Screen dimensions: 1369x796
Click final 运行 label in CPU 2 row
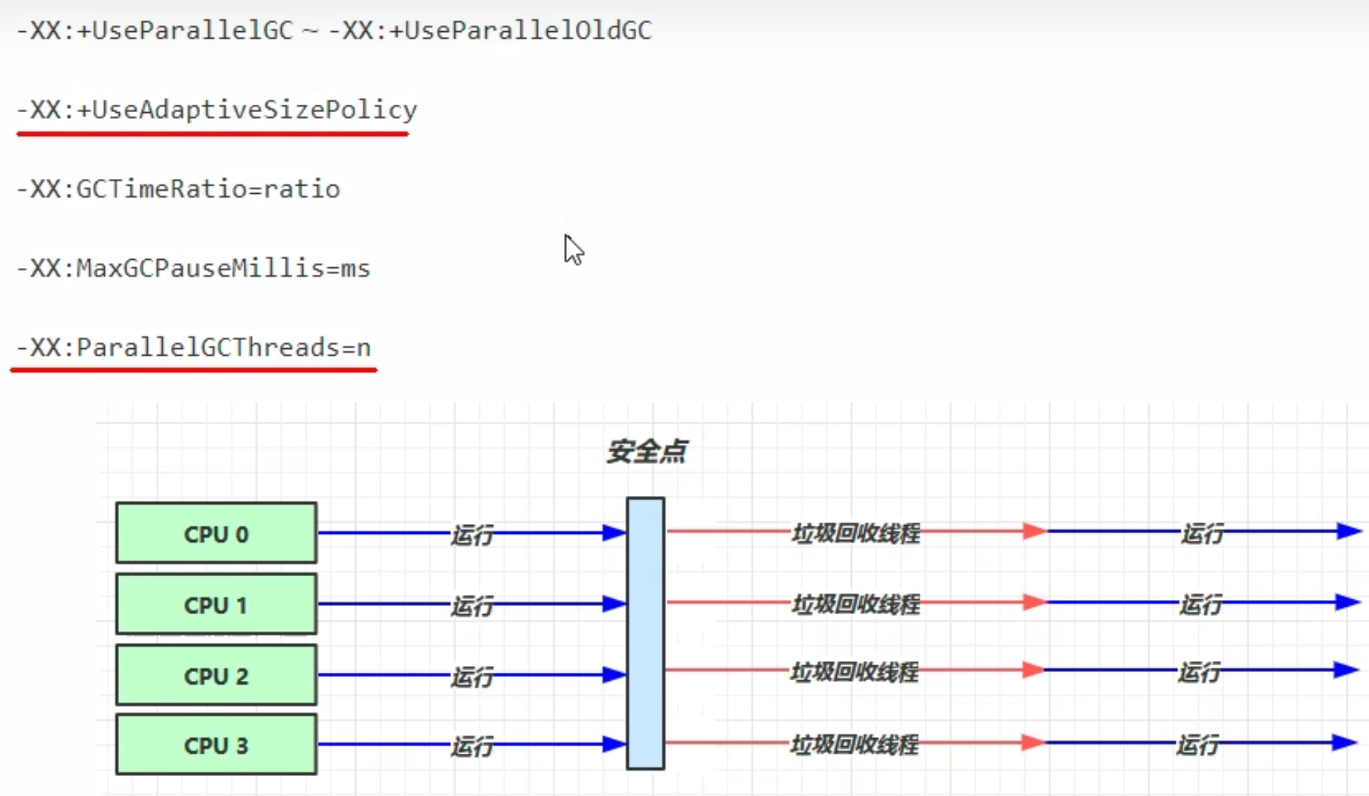1200,672
